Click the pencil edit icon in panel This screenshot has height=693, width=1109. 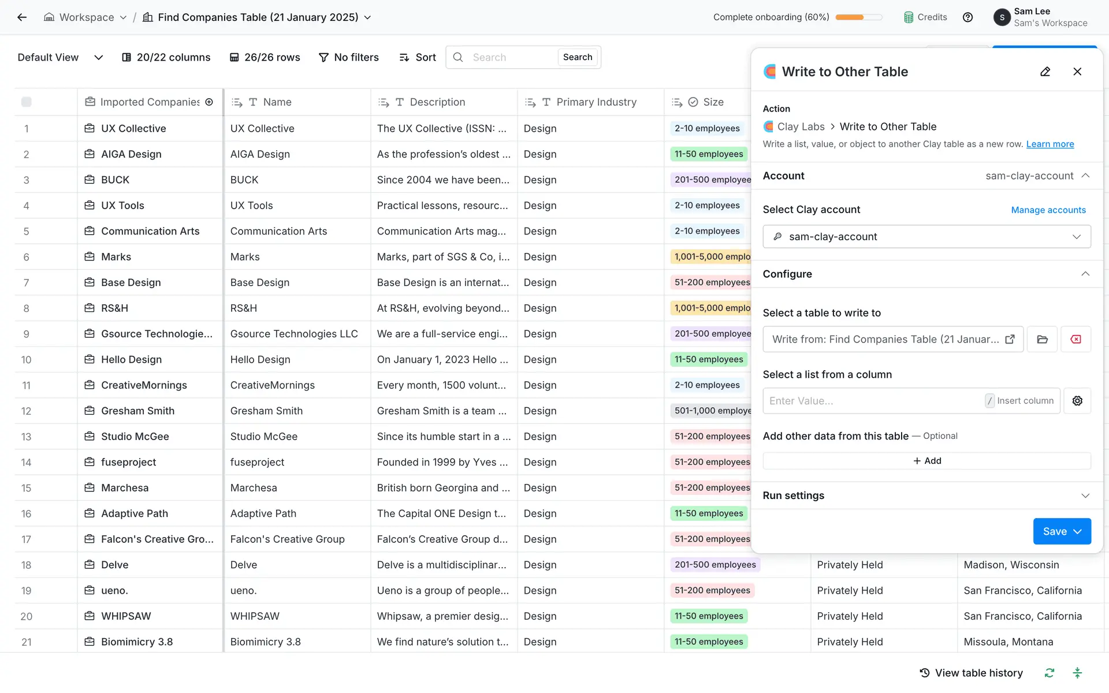[x=1045, y=72]
